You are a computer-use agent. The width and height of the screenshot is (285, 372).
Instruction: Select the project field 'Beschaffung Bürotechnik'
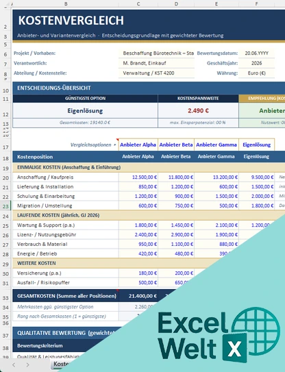pyautogui.click(x=156, y=53)
